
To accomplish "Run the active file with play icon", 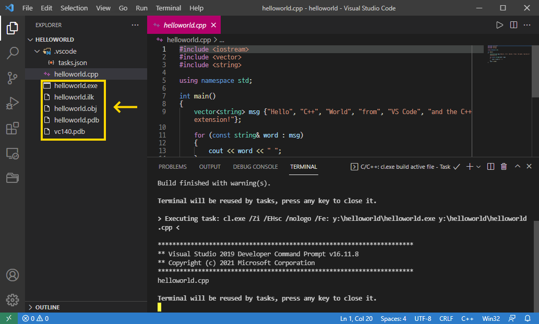I will click(499, 25).
